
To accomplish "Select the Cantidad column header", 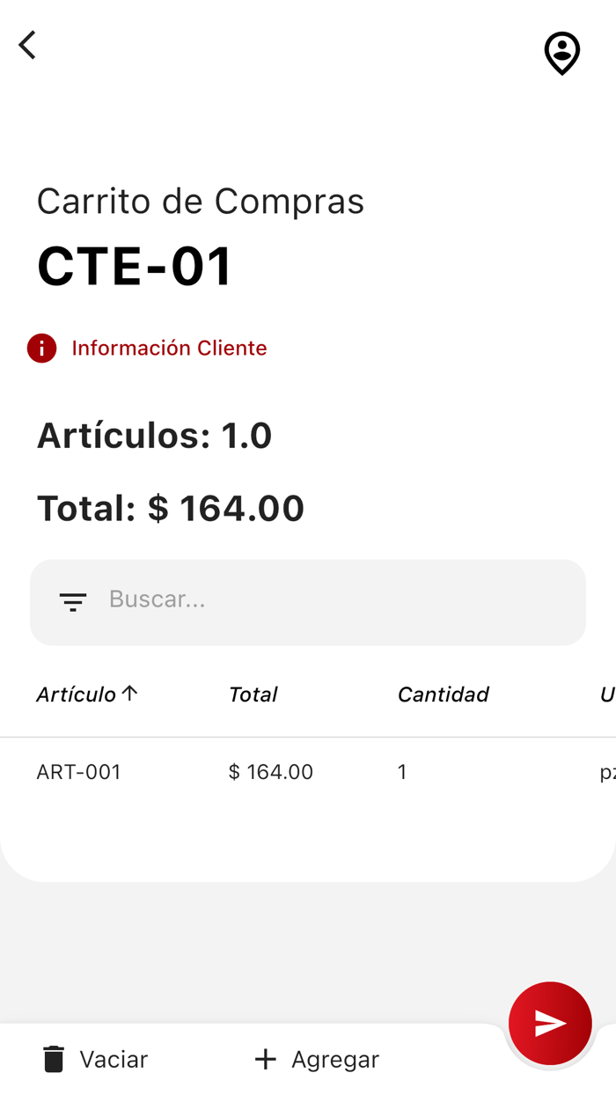I will 443,694.
